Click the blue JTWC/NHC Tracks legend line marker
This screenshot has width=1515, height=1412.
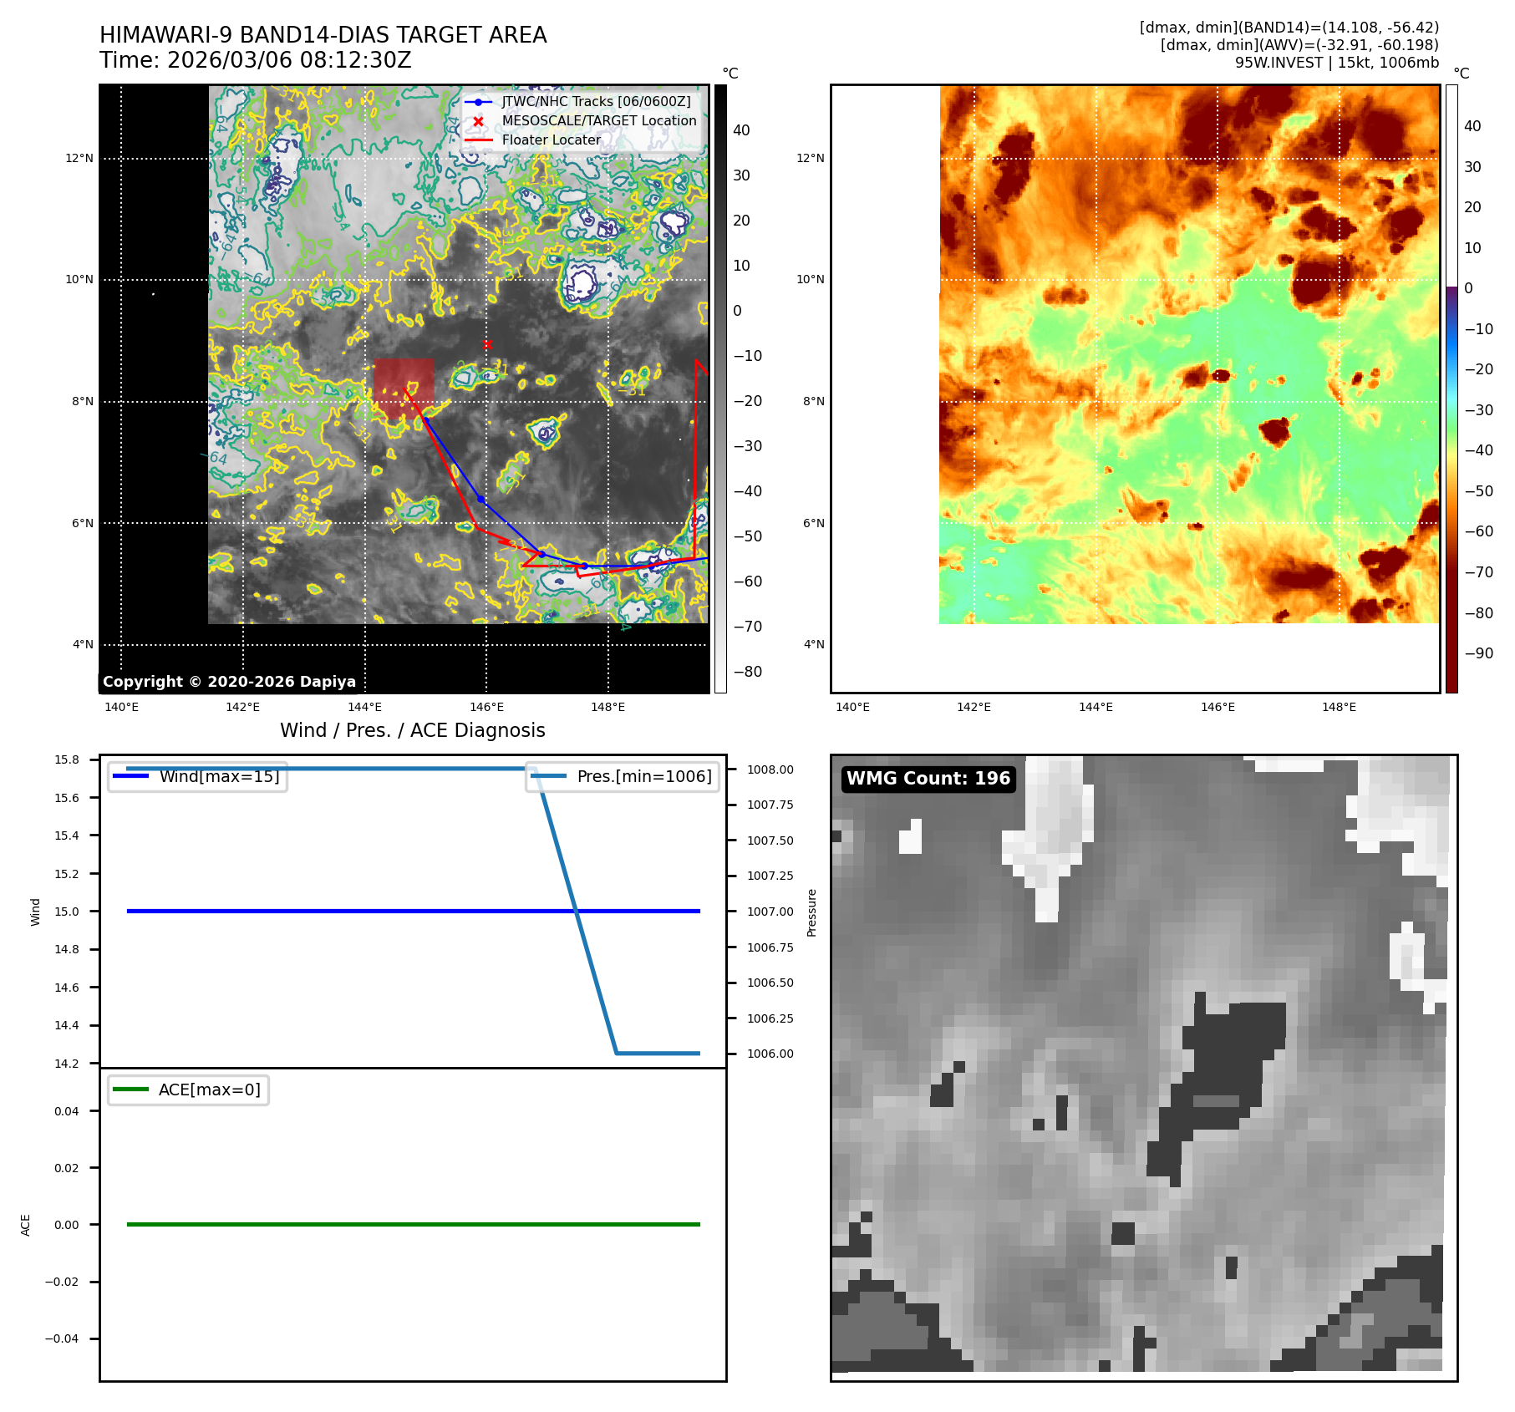click(x=478, y=102)
